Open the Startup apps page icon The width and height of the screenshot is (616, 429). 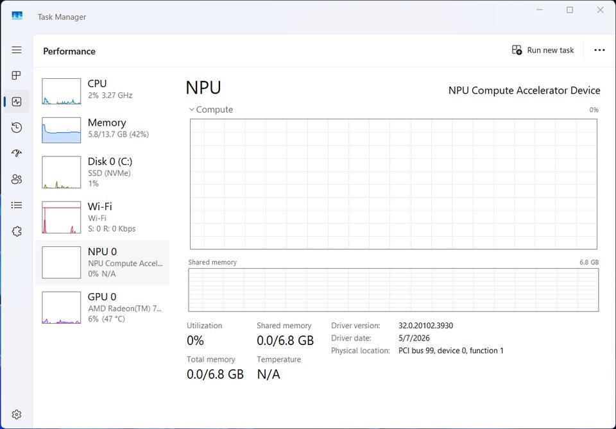point(17,153)
